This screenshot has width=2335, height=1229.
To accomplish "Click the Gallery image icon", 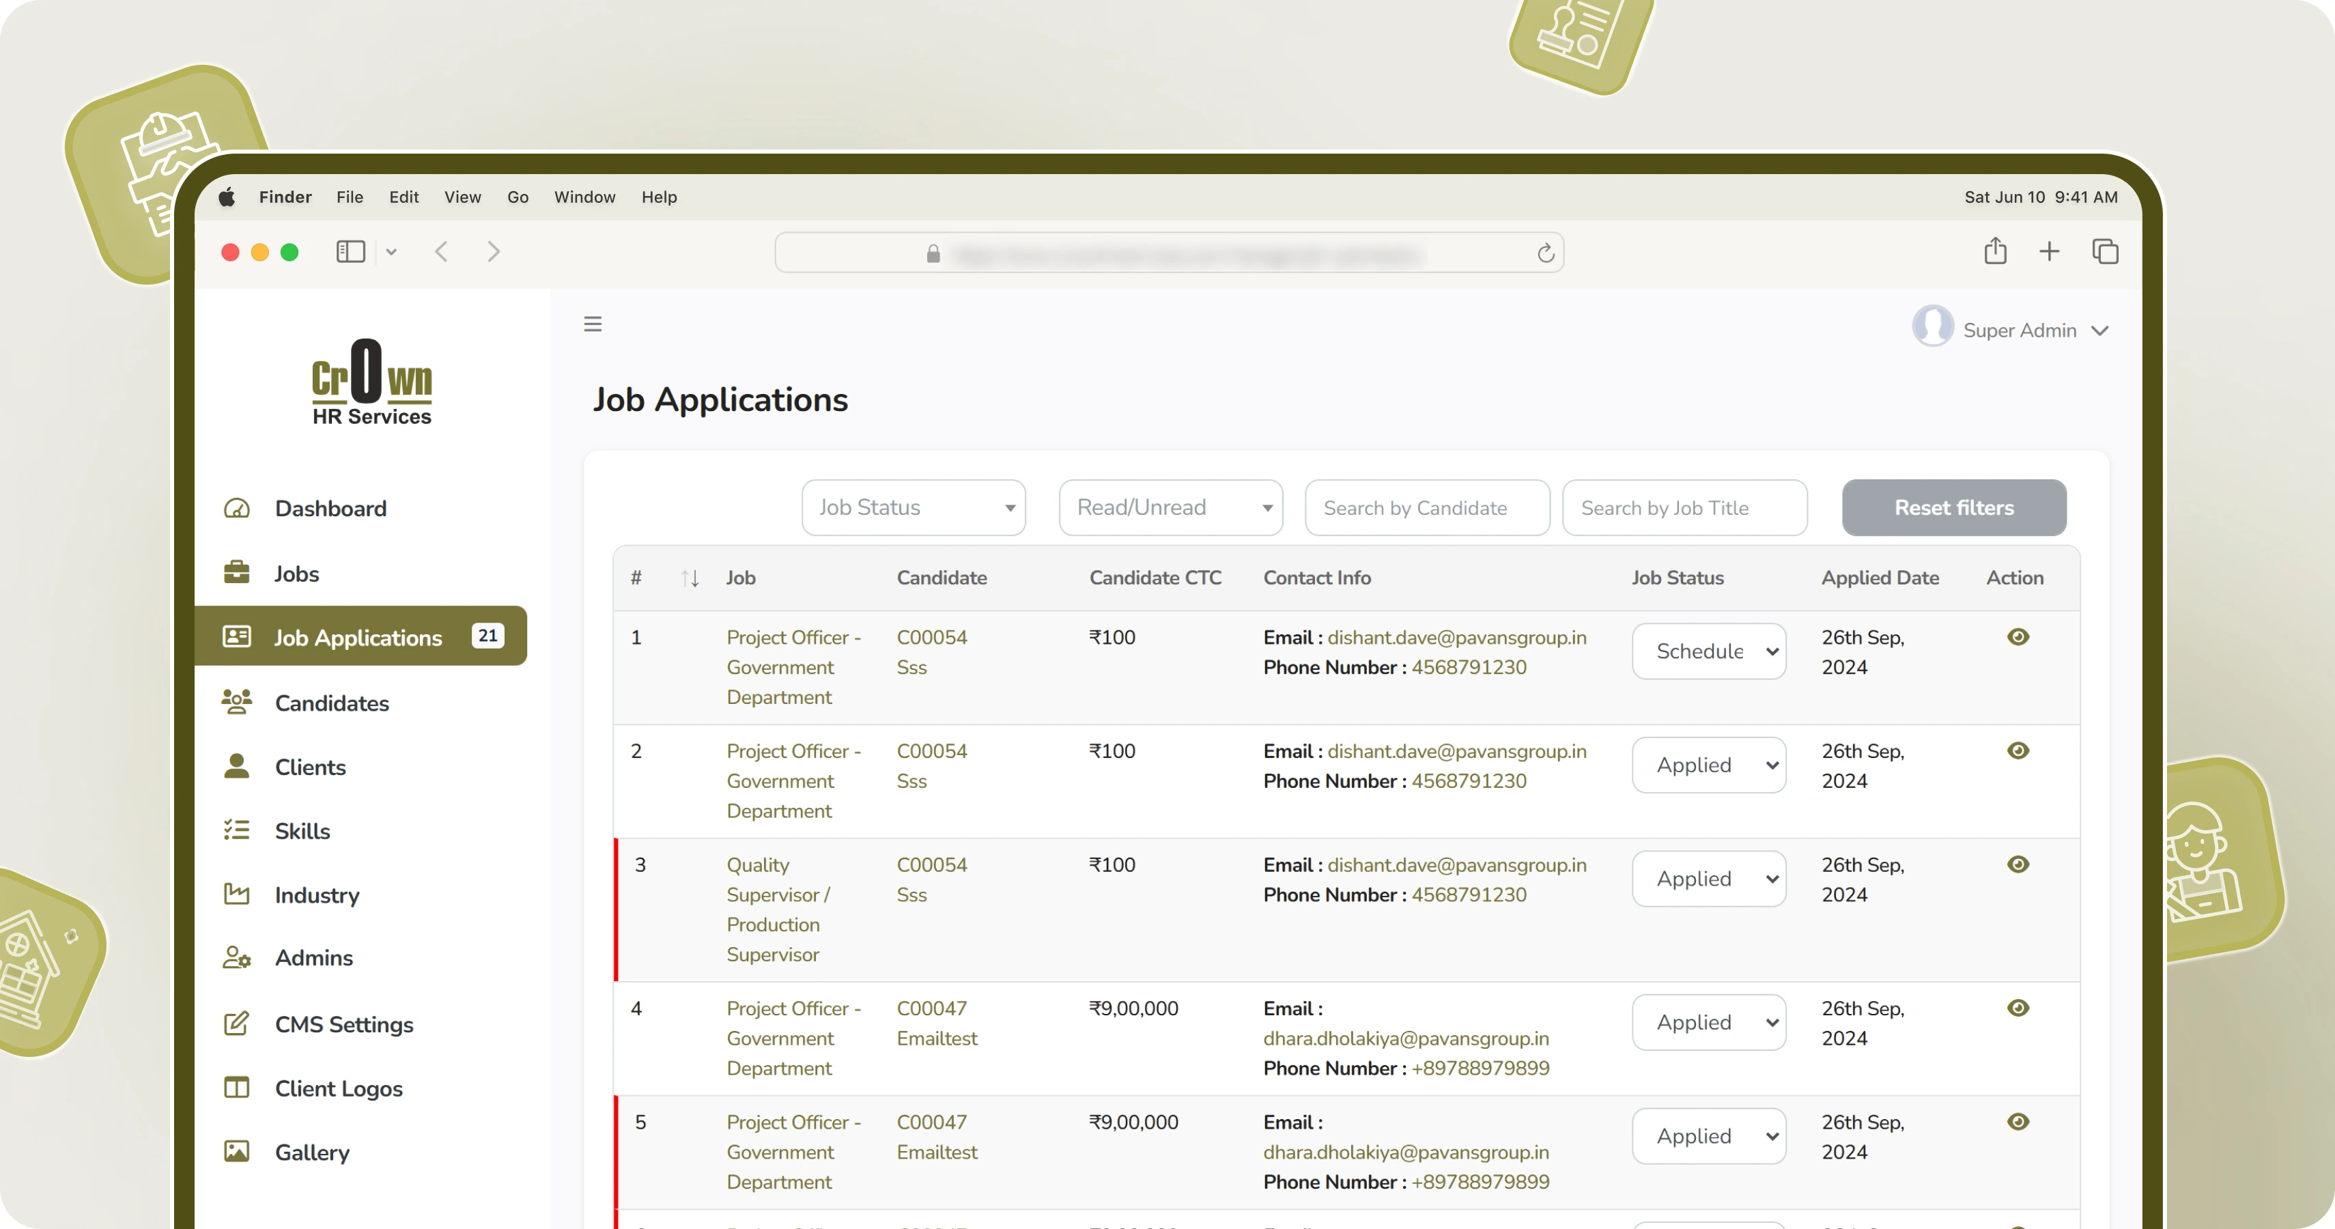I will point(237,1152).
